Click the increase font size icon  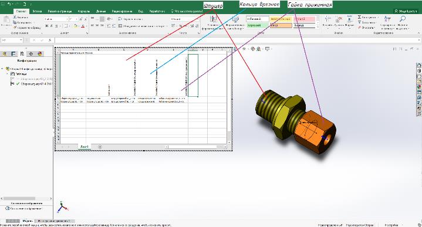pyautogui.click(x=81, y=19)
